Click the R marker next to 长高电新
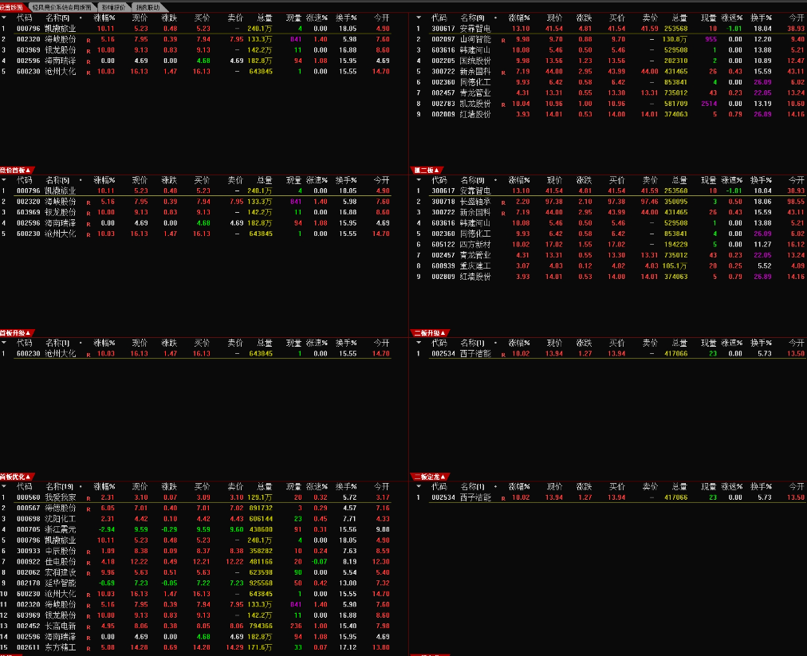 (x=88, y=626)
